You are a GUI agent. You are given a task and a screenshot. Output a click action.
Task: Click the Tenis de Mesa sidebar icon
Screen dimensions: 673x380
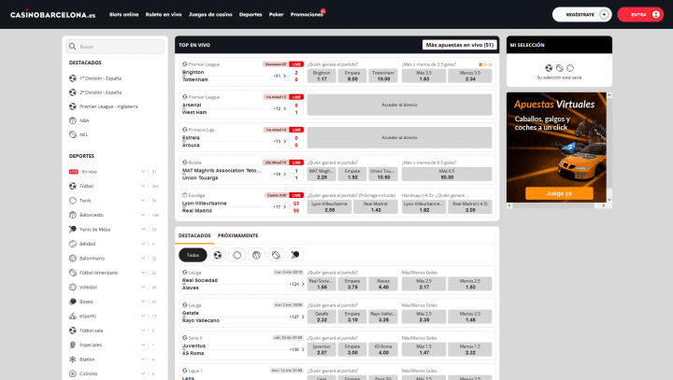[x=73, y=229]
